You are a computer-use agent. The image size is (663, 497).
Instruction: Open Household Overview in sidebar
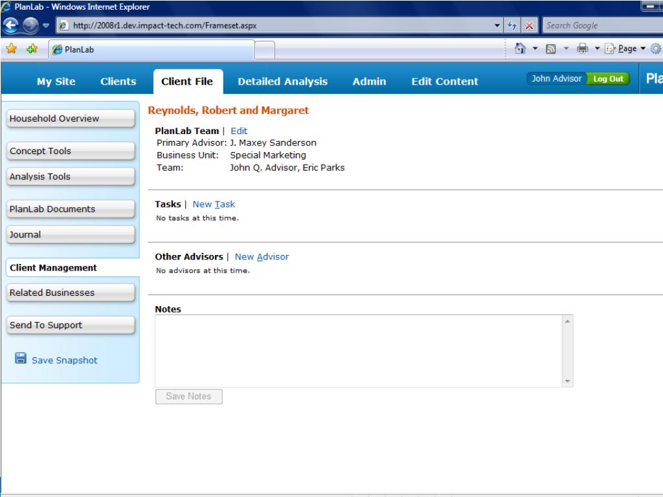click(x=71, y=118)
